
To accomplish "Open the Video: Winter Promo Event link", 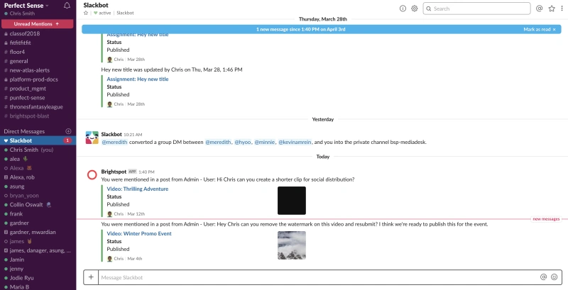I will (139, 233).
